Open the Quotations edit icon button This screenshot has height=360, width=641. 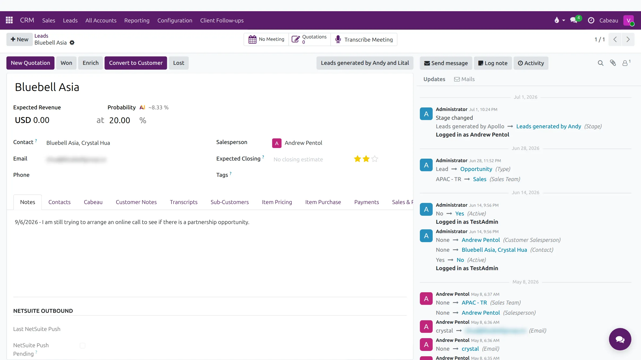[x=295, y=39]
